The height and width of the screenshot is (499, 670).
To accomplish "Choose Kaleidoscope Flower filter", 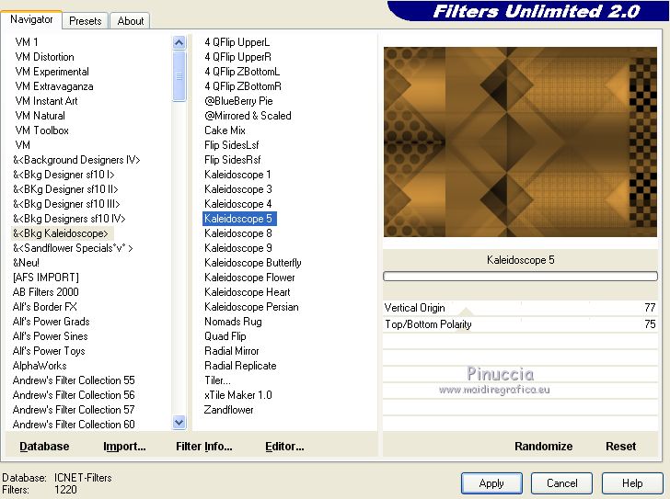I will point(249,278).
